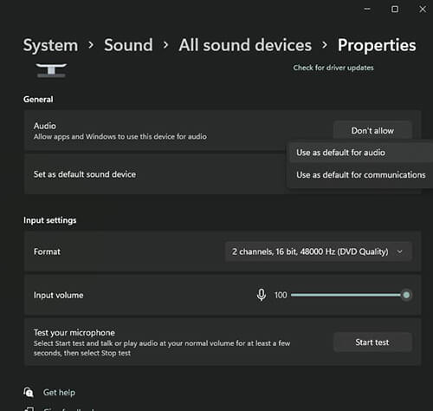Go back to Sound breadcrumb

point(128,45)
